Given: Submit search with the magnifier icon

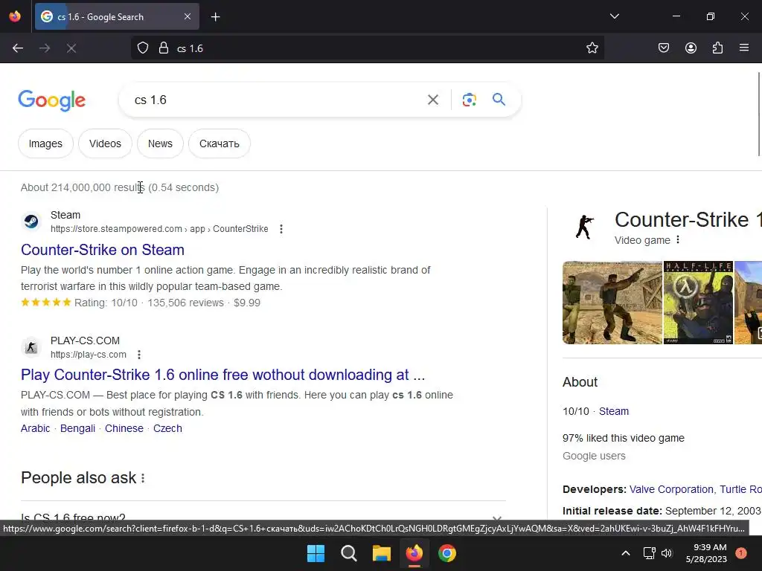Looking at the screenshot, I should coord(499,100).
